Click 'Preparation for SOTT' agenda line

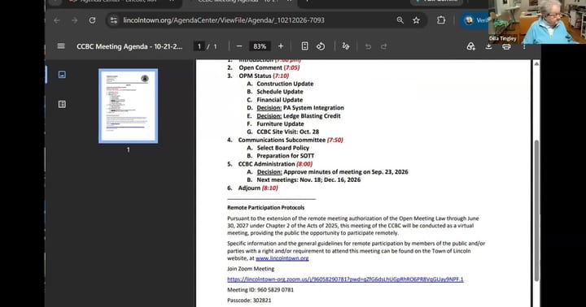[285, 156]
